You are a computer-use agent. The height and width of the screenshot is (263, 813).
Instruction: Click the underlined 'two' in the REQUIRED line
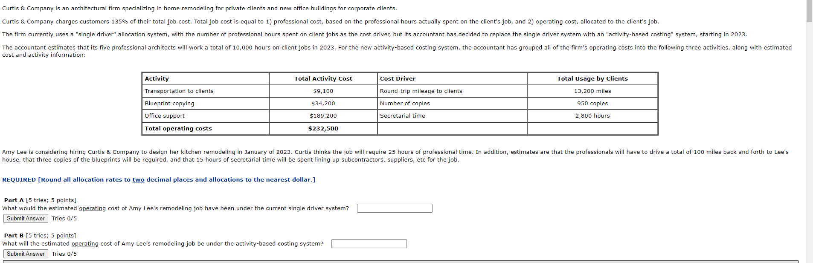click(138, 179)
